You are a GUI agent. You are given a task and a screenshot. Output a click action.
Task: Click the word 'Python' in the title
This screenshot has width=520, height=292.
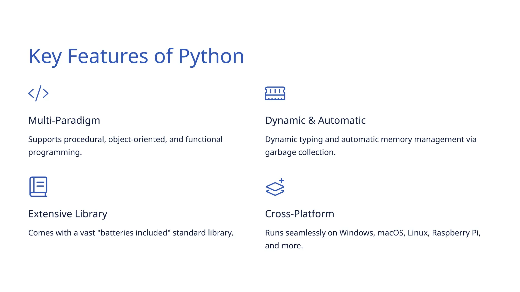[x=211, y=56]
